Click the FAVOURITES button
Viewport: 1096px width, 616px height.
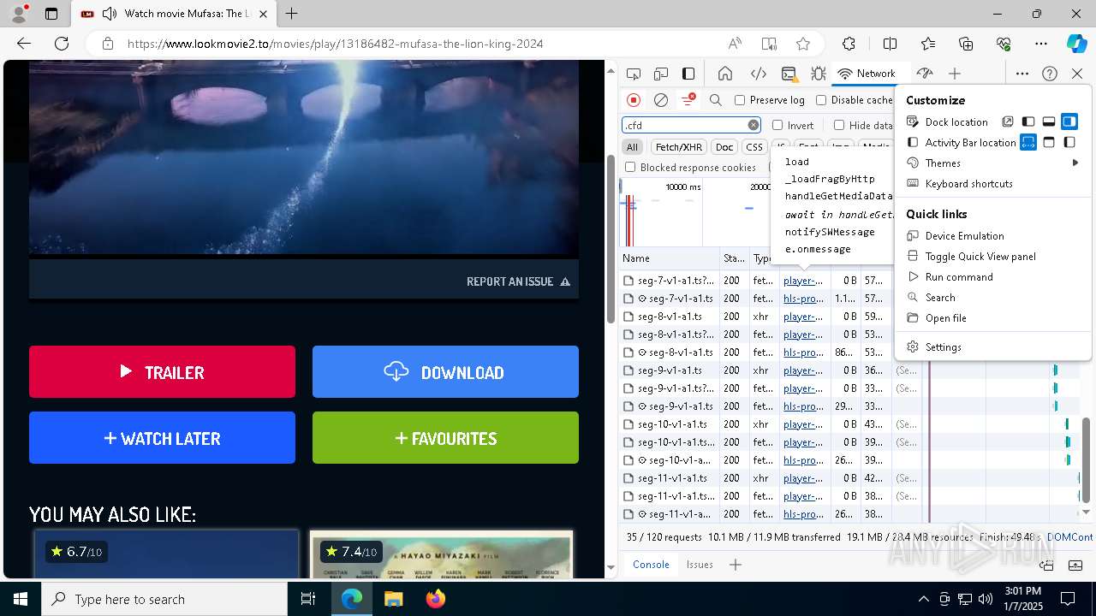tap(445, 437)
